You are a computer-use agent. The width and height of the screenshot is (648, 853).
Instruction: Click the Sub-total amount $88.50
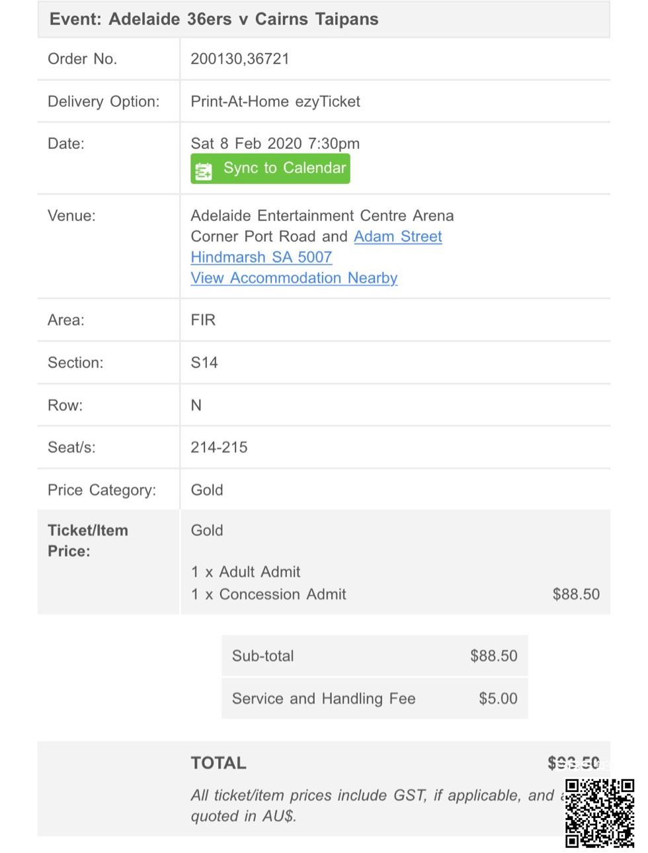point(493,656)
